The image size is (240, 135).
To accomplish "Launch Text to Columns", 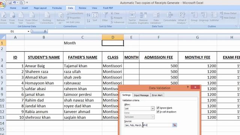I will coord(132,18).
